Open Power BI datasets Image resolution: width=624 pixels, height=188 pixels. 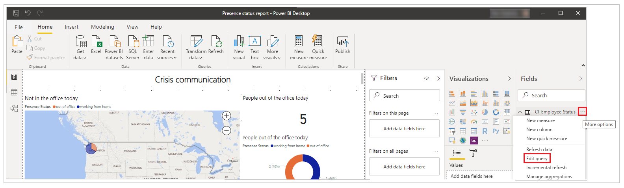click(114, 47)
